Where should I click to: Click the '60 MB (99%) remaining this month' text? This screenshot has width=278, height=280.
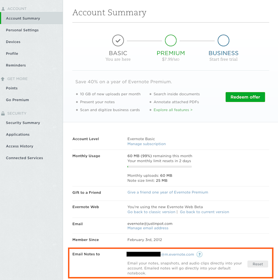point(160,156)
